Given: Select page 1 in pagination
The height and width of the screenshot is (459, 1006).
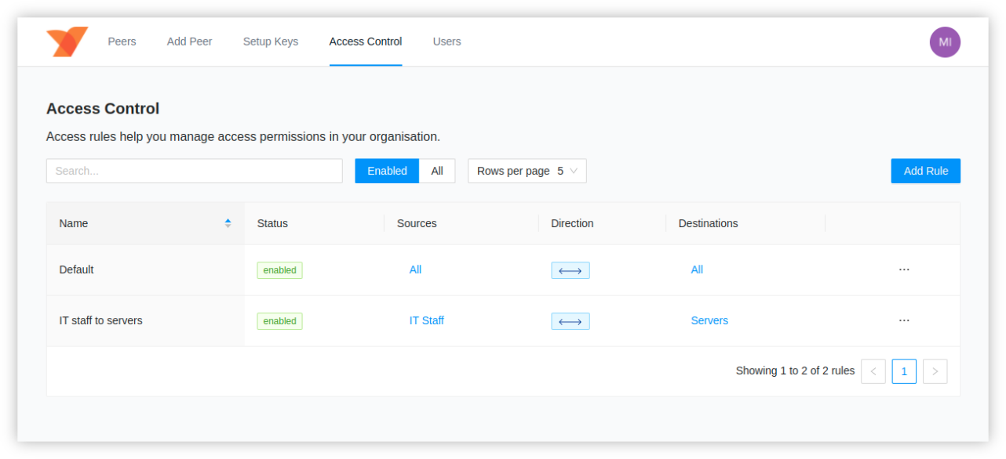Looking at the screenshot, I should [904, 371].
